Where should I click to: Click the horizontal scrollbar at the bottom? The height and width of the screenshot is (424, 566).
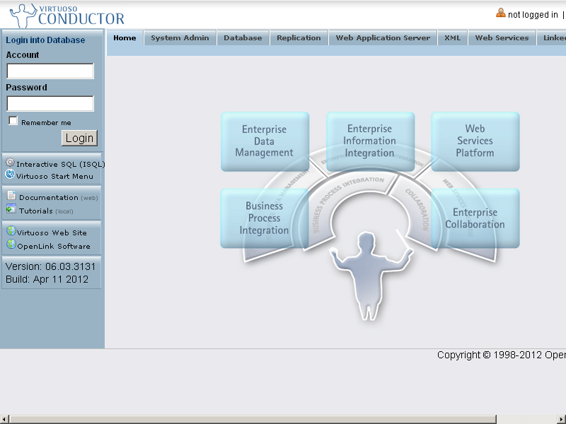283,419
